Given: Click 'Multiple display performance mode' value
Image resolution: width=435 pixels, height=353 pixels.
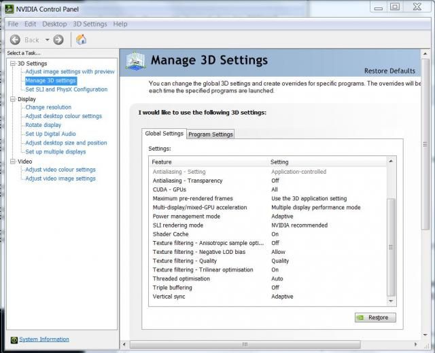Looking at the screenshot, I should [315, 207].
